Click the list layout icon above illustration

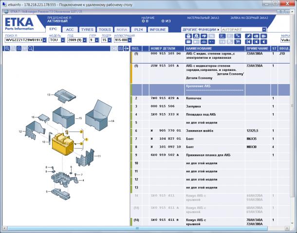[120, 49]
